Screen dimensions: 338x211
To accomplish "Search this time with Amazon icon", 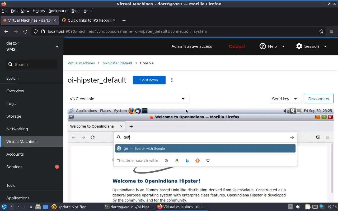I will click(x=177, y=161).
